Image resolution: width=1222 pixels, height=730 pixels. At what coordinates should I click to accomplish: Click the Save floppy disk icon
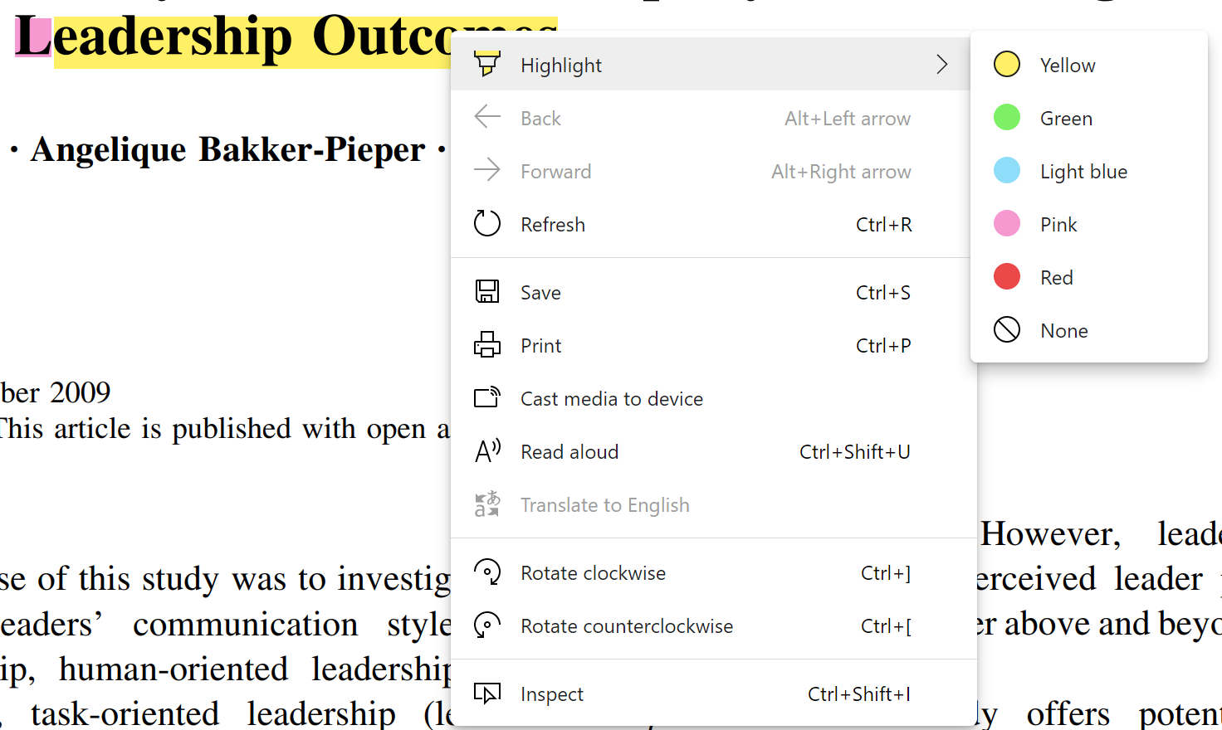(487, 291)
